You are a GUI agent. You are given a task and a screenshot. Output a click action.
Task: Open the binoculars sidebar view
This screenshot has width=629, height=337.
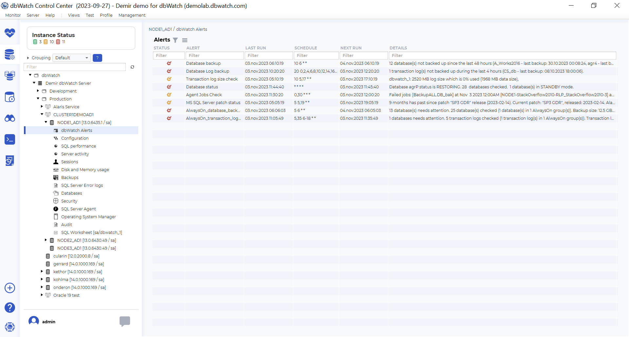10,118
